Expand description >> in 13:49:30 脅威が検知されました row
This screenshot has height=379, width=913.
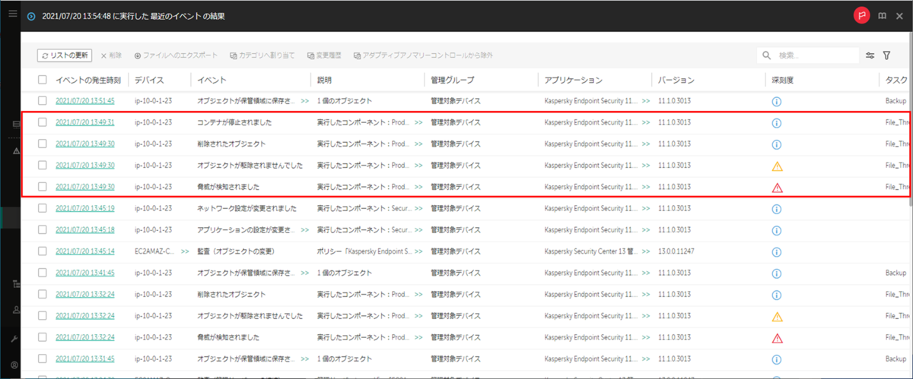point(418,187)
